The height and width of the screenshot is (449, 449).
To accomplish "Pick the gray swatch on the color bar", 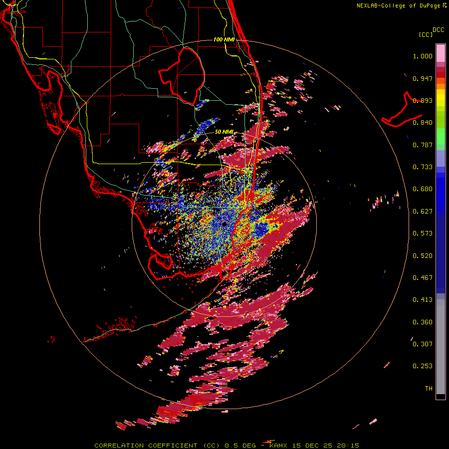I will click(441, 347).
